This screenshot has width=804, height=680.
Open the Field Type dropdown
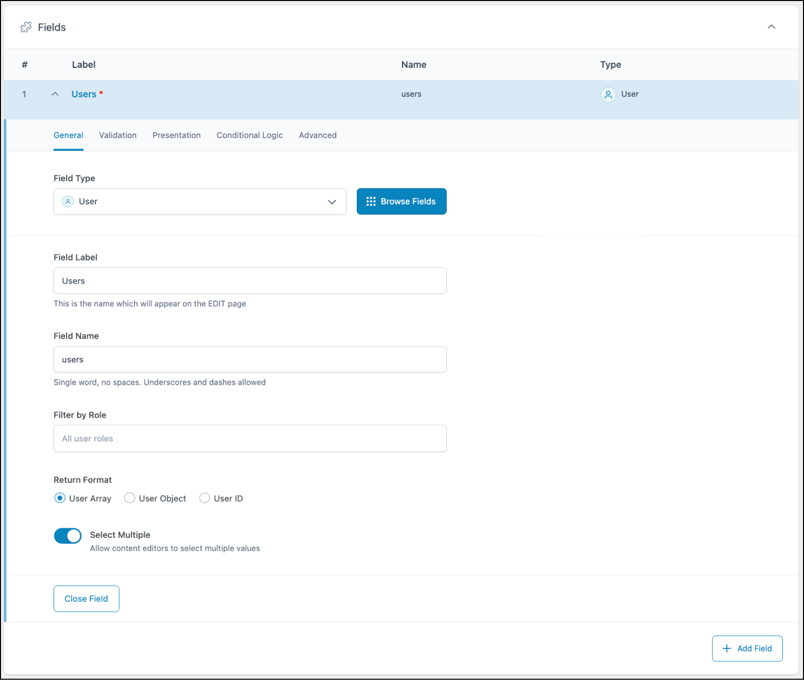332,201
